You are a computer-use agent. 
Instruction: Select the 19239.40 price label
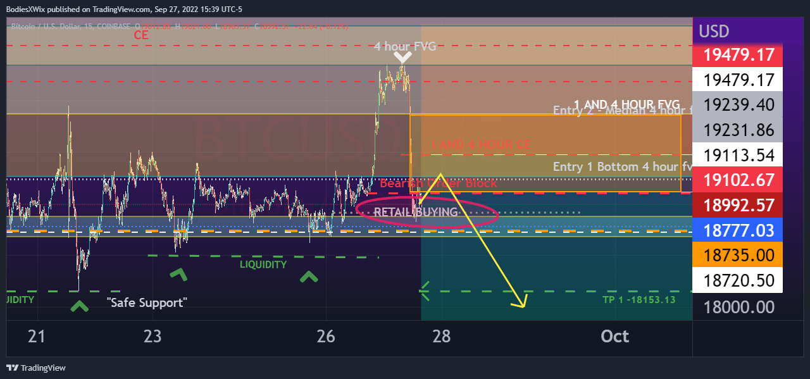(x=738, y=105)
